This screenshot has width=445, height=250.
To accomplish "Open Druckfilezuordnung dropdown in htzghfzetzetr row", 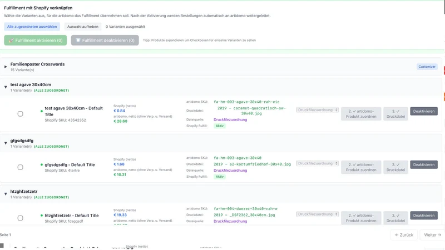I will tap(317, 214).
